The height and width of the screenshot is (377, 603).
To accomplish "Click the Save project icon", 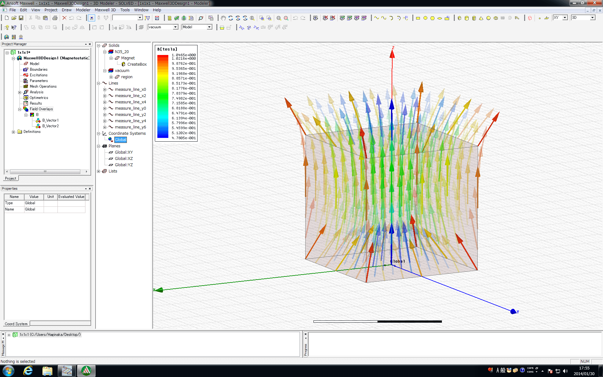I will pyautogui.click(x=21, y=18).
